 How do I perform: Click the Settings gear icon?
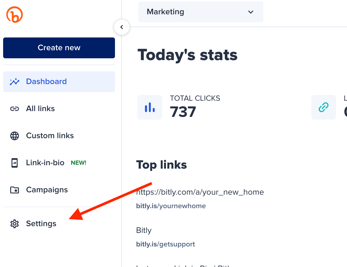[15, 224]
